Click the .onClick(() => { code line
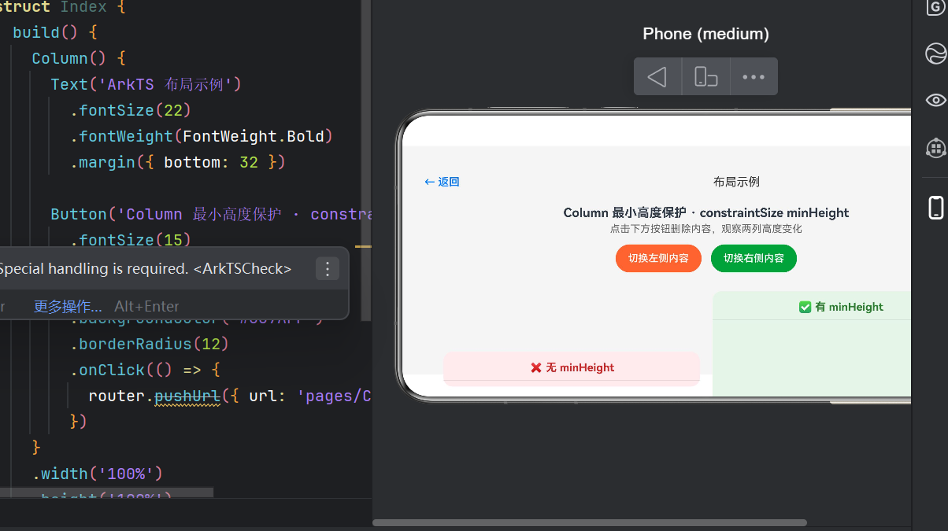Screen dimensions: 948x531 coord(145,371)
